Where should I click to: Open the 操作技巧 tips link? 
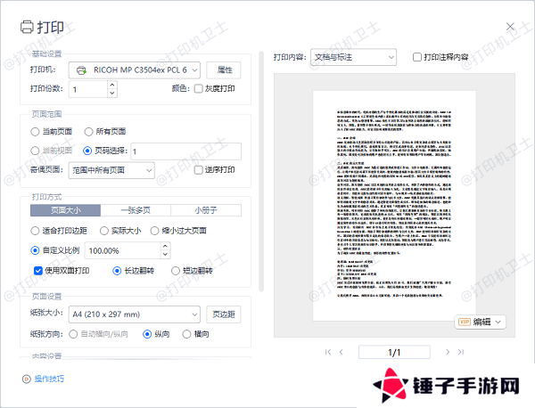click(x=49, y=379)
